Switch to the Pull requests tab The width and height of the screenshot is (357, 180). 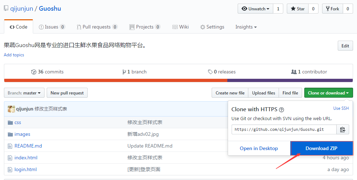point(97,27)
